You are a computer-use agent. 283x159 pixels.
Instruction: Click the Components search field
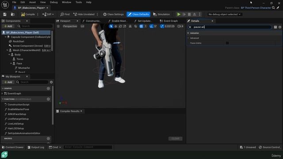click(35, 26)
